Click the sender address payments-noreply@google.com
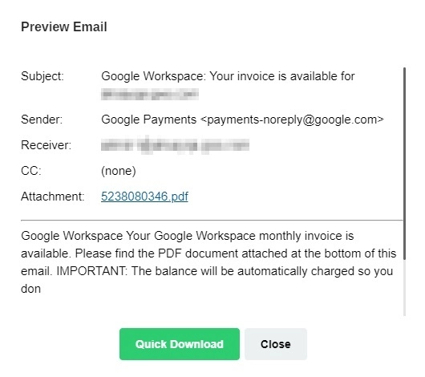 pyautogui.click(x=292, y=120)
